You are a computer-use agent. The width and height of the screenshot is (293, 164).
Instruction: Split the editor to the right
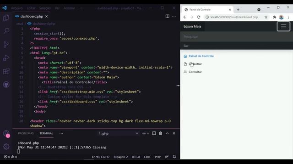(167, 16)
